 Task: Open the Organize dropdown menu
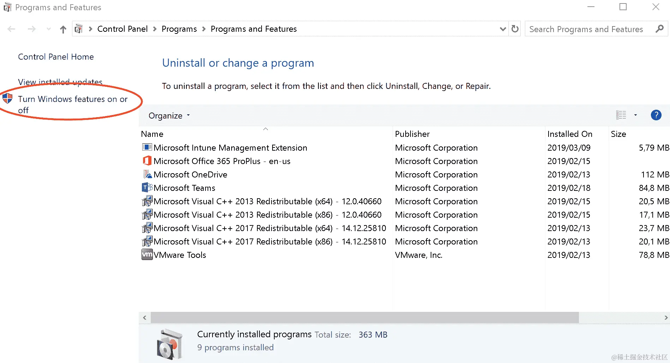[169, 116]
